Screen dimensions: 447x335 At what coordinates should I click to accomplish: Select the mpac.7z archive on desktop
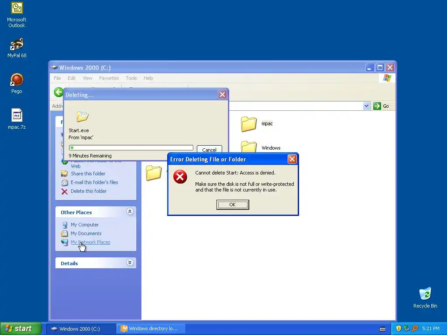click(x=17, y=119)
